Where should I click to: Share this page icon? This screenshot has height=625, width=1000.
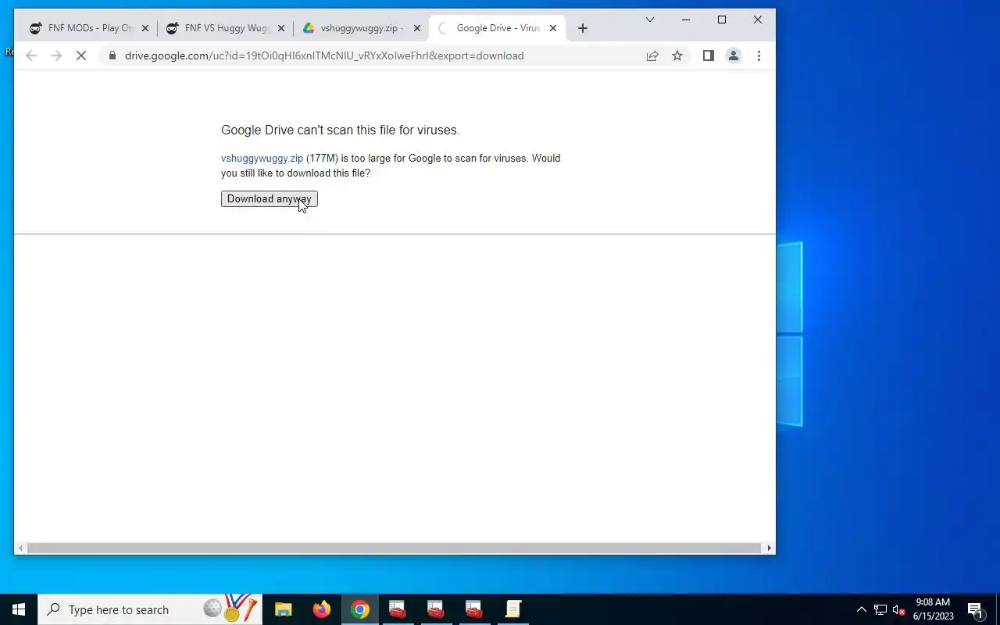[652, 55]
